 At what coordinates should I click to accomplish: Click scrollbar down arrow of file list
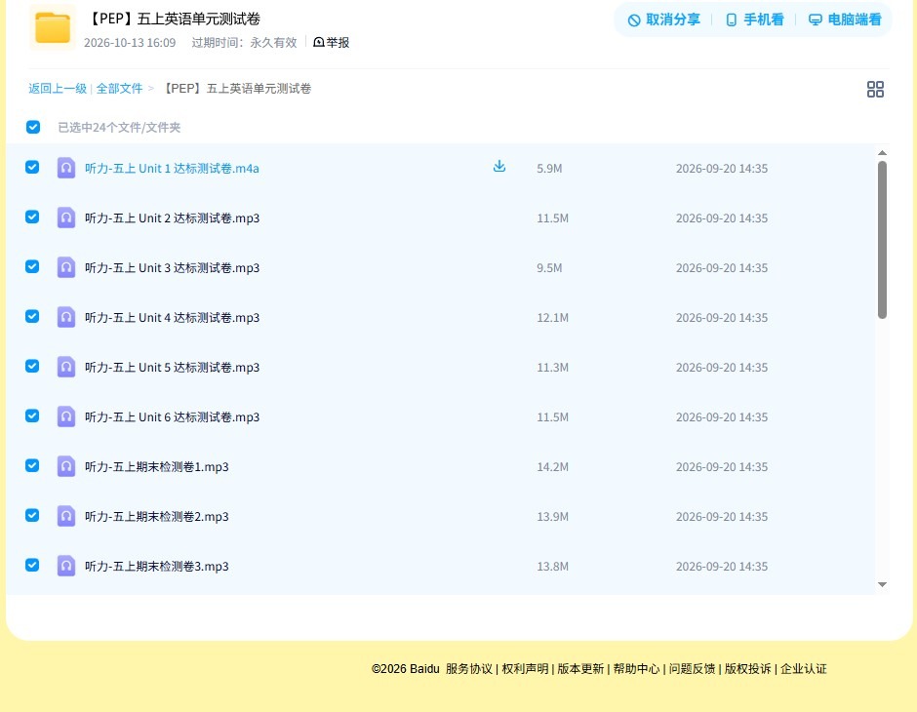(x=882, y=584)
